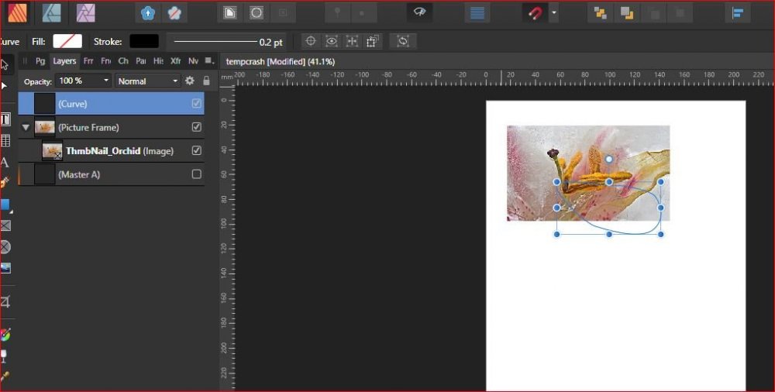Select the Move tool arrow

(x=5, y=65)
